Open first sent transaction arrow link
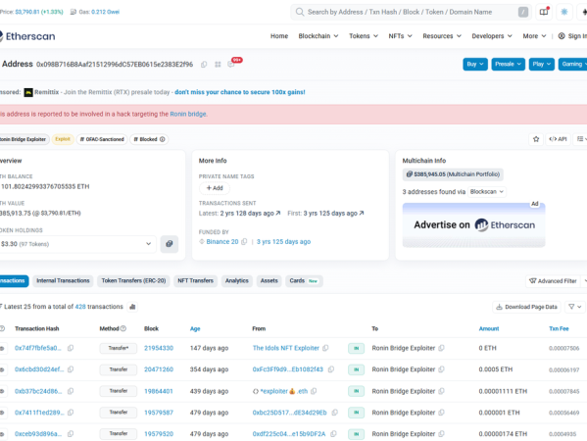Image resolution: width=587 pixels, height=441 pixels. click(362, 213)
